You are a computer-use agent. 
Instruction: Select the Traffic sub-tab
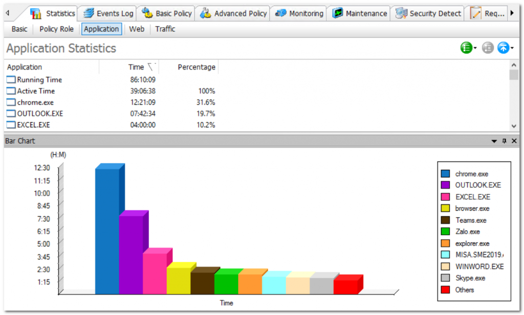point(165,29)
